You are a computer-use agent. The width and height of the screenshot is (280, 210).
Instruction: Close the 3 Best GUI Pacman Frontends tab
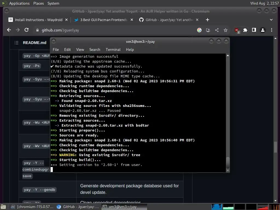[x=132, y=20]
